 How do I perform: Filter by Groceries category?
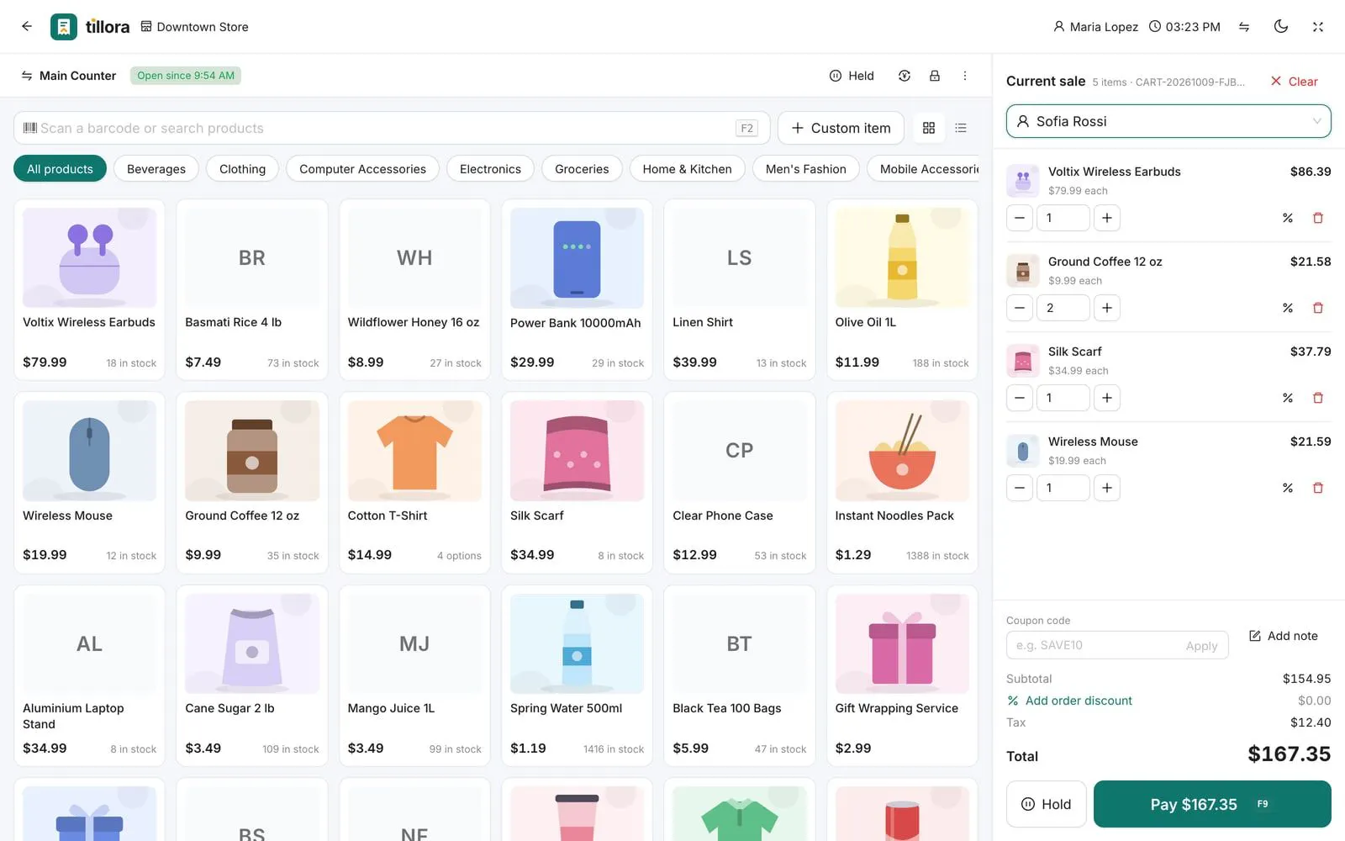point(582,169)
